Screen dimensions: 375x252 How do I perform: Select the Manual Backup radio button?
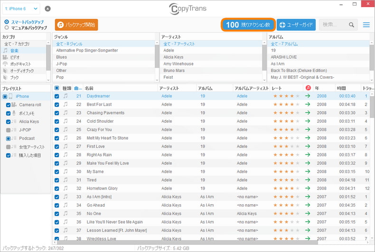click(x=7, y=27)
